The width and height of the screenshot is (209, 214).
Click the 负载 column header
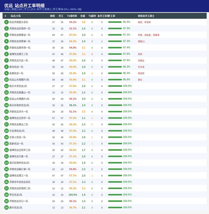[x=83, y=16]
